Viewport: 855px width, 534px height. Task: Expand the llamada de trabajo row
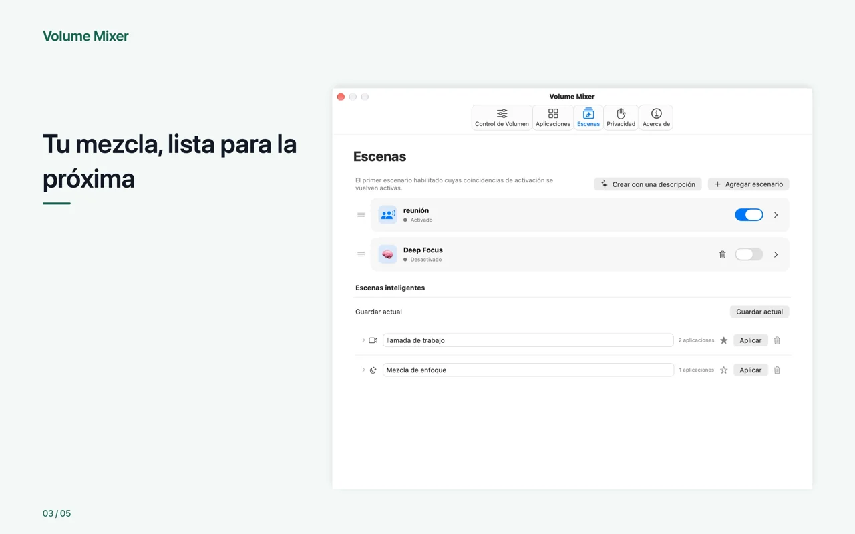[x=363, y=340]
